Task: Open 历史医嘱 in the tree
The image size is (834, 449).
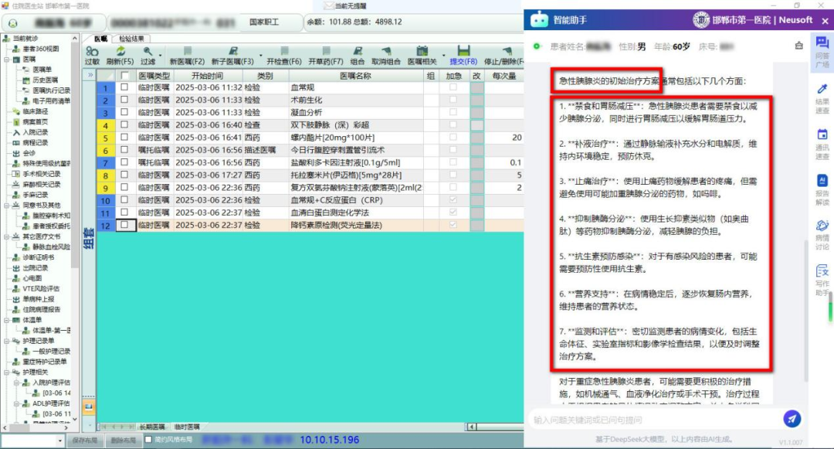Action: (45, 80)
